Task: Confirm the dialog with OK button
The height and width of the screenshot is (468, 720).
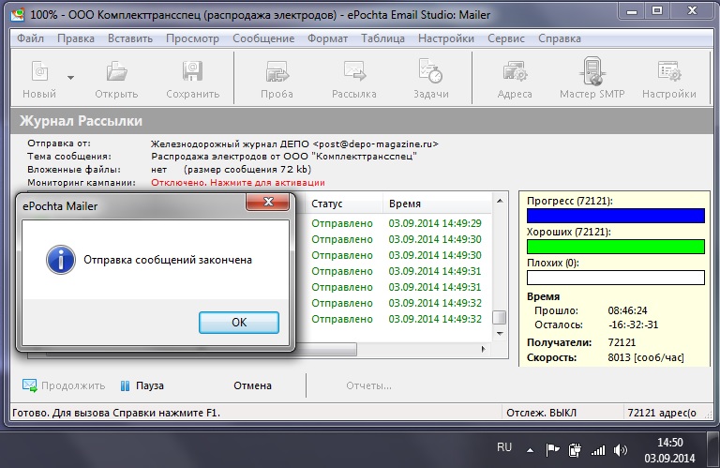Action: pos(239,323)
